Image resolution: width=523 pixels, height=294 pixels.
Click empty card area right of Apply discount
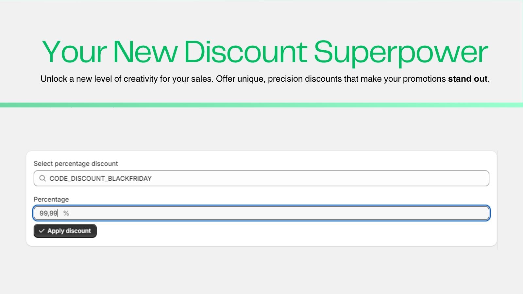[x=294, y=232]
